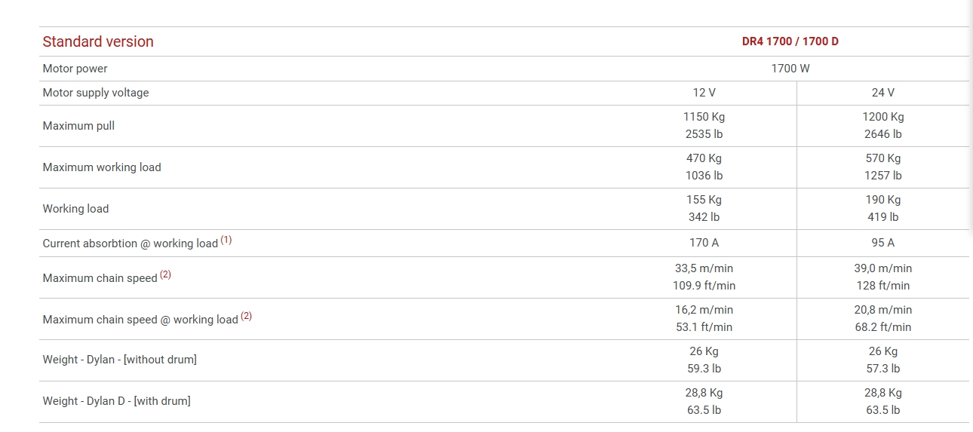Click the "33,5 m/min" chain speed value
The height and width of the screenshot is (432, 973).
click(x=704, y=268)
